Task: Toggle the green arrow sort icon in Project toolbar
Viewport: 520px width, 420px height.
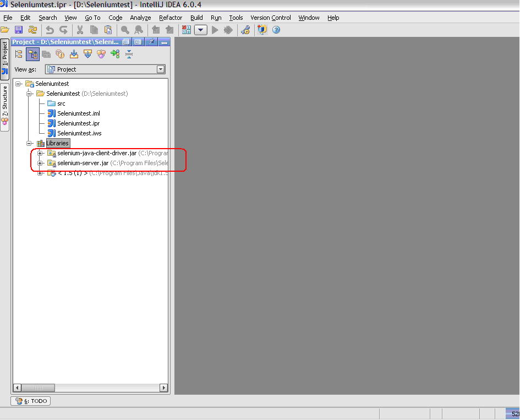Action: tap(115, 54)
